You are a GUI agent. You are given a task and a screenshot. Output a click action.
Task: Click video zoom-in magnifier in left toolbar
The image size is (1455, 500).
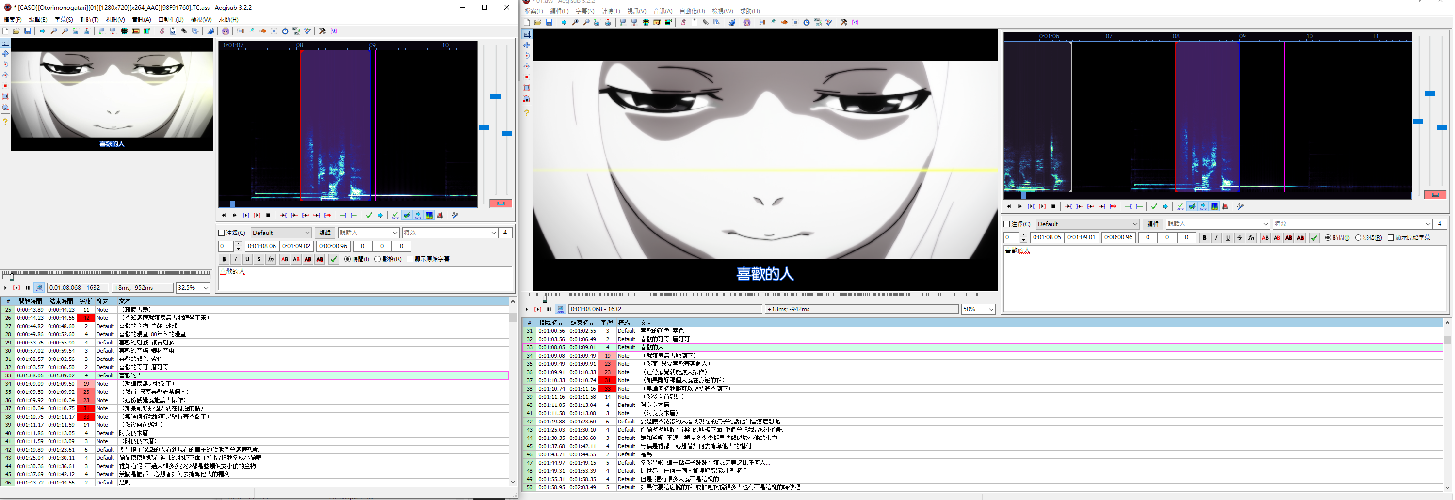(x=54, y=31)
